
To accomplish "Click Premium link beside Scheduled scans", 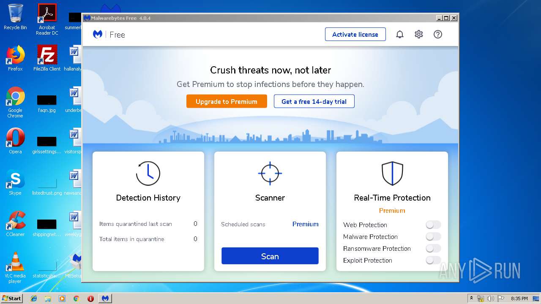I will (x=306, y=224).
